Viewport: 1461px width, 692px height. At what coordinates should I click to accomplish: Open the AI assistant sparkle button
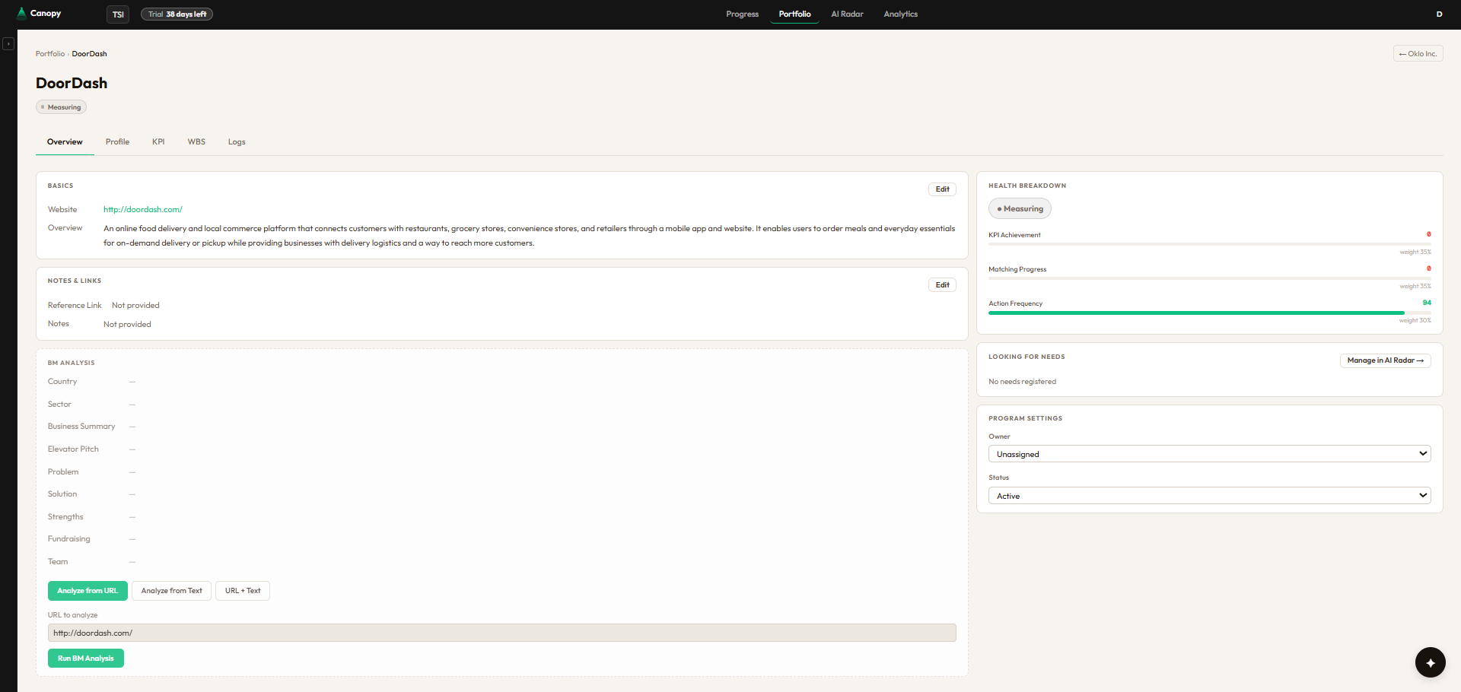coord(1431,662)
